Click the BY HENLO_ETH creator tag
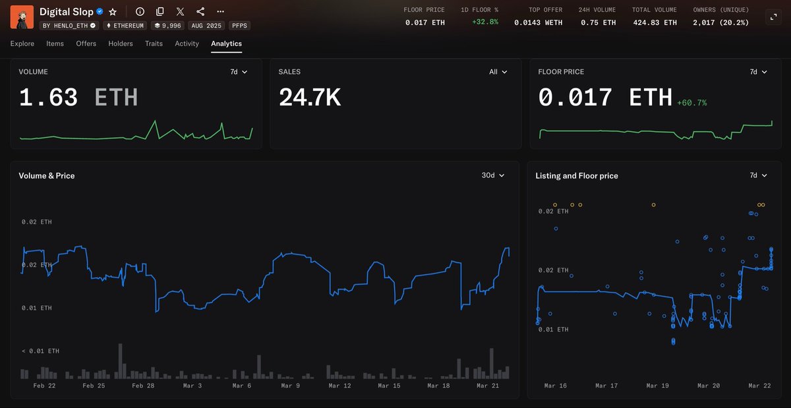Viewport: 791px width, 408px height. click(x=69, y=26)
